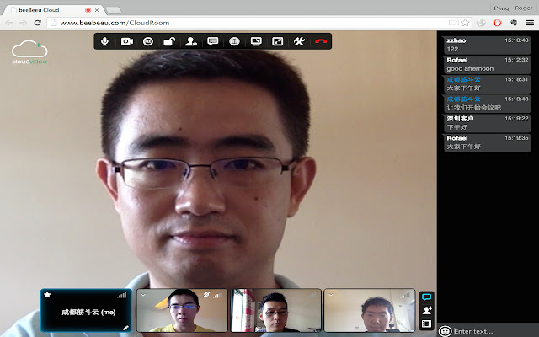Open the browser hamburger menu
539x337 pixels.
(x=530, y=23)
